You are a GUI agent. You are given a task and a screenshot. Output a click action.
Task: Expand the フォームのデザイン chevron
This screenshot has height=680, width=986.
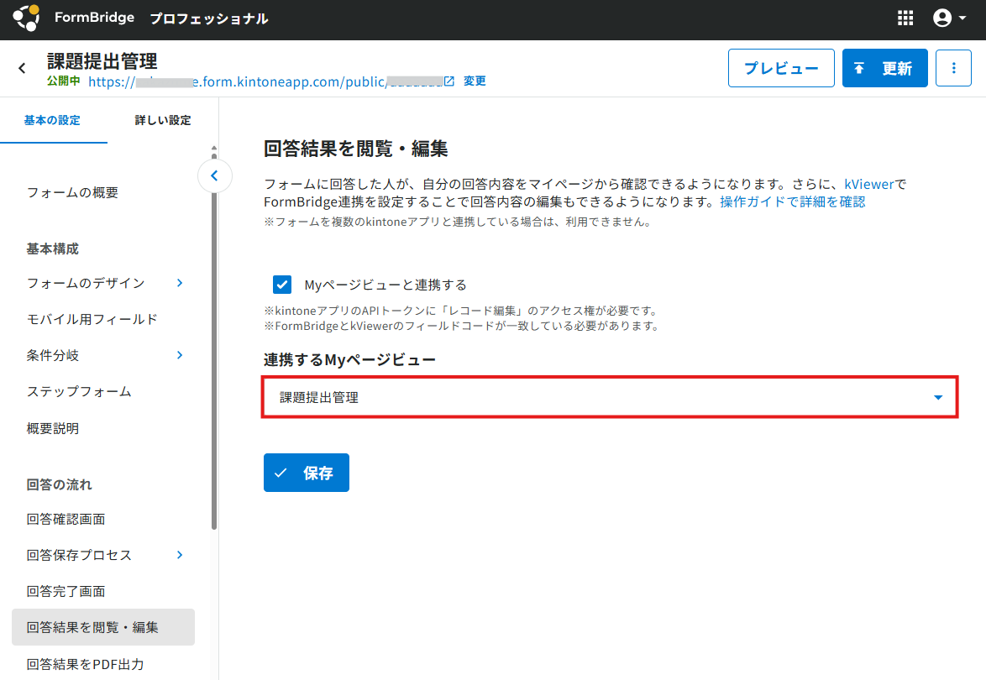[x=180, y=283]
